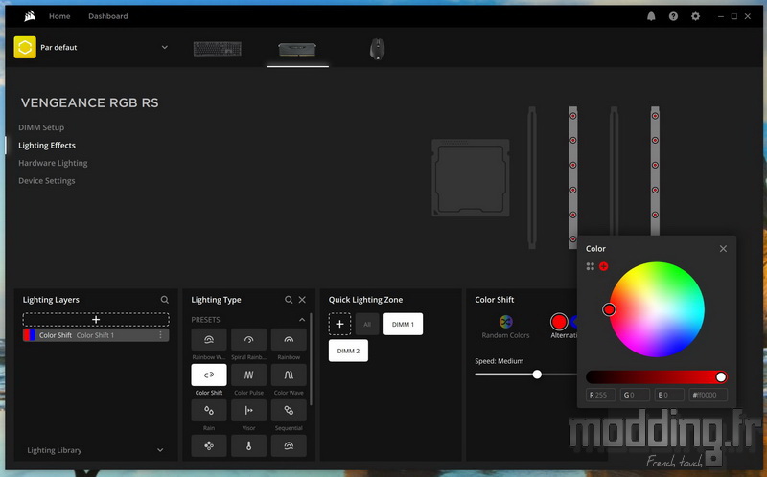Toggle the DIMM 1 zone

pos(403,324)
